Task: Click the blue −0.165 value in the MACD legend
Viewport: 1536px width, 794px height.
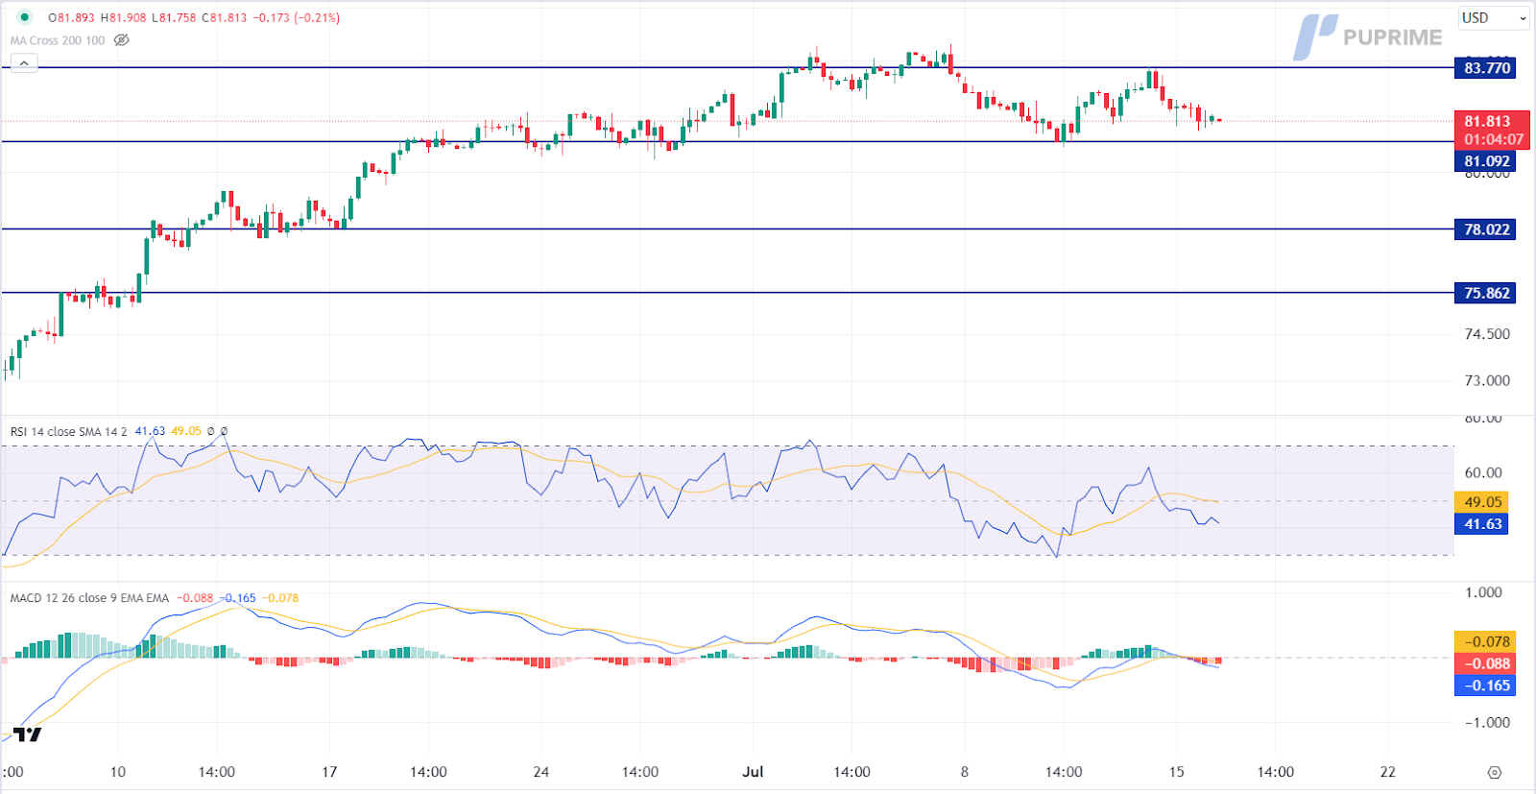Action: (238, 598)
